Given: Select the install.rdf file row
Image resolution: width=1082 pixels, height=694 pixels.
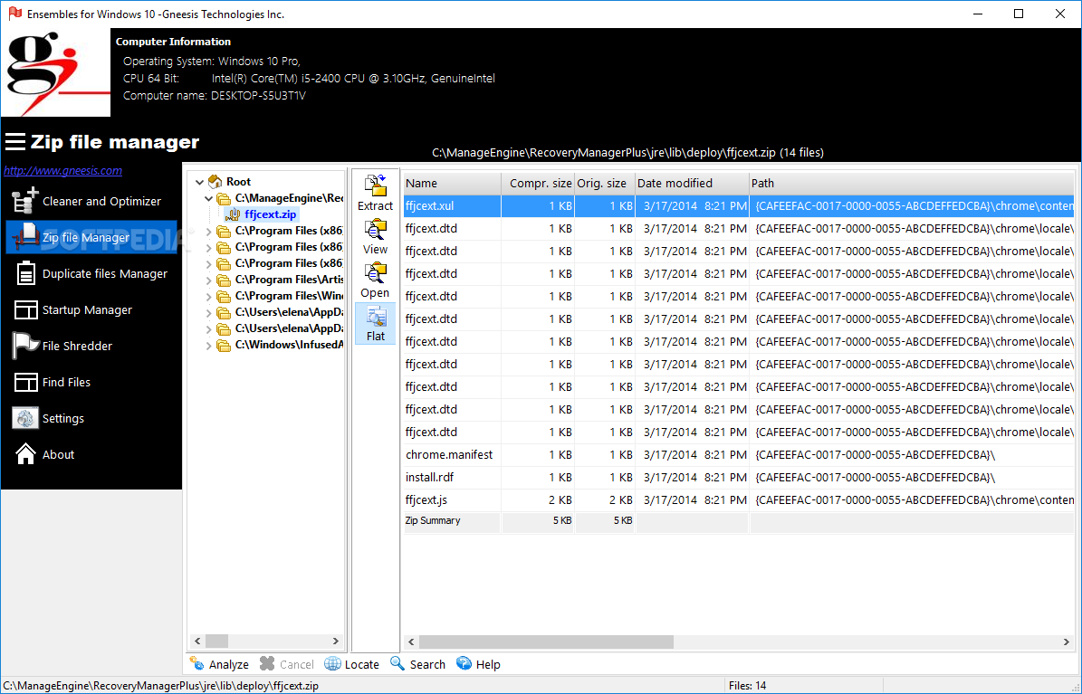Looking at the screenshot, I should 738,478.
